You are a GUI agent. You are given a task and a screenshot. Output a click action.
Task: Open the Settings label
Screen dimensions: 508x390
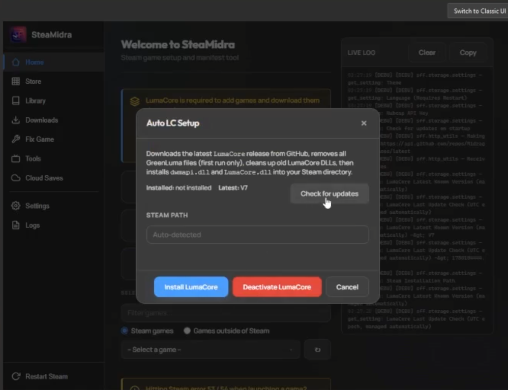point(37,206)
